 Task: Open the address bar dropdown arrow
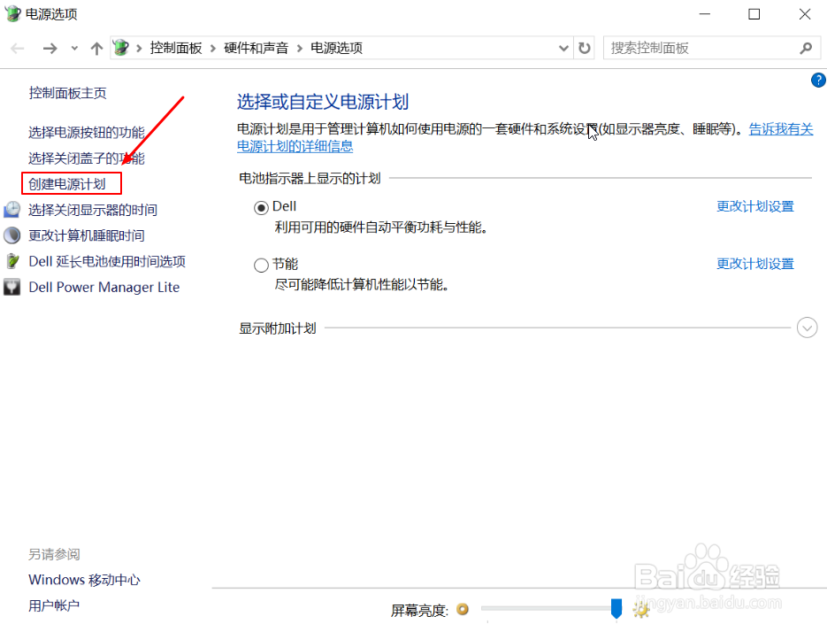click(x=563, y=48)
